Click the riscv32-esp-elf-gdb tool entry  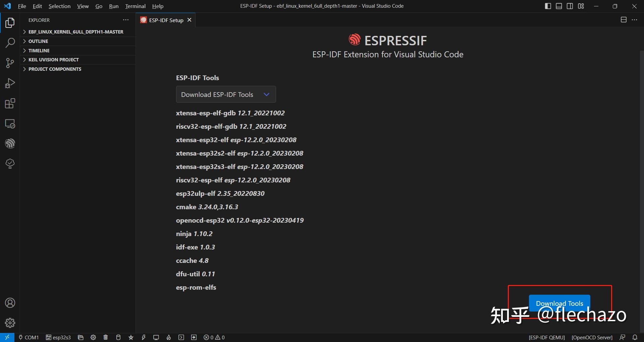click(231, 126)
